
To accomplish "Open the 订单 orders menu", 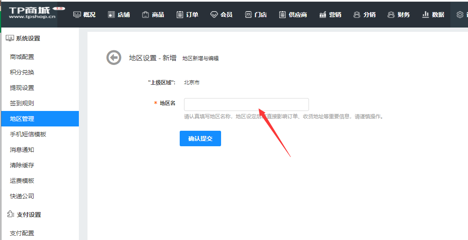I will point(187,15).
